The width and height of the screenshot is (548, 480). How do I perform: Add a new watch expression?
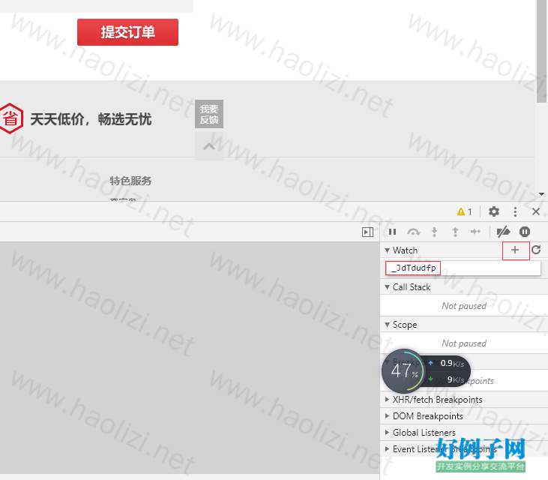coord(516,250)
